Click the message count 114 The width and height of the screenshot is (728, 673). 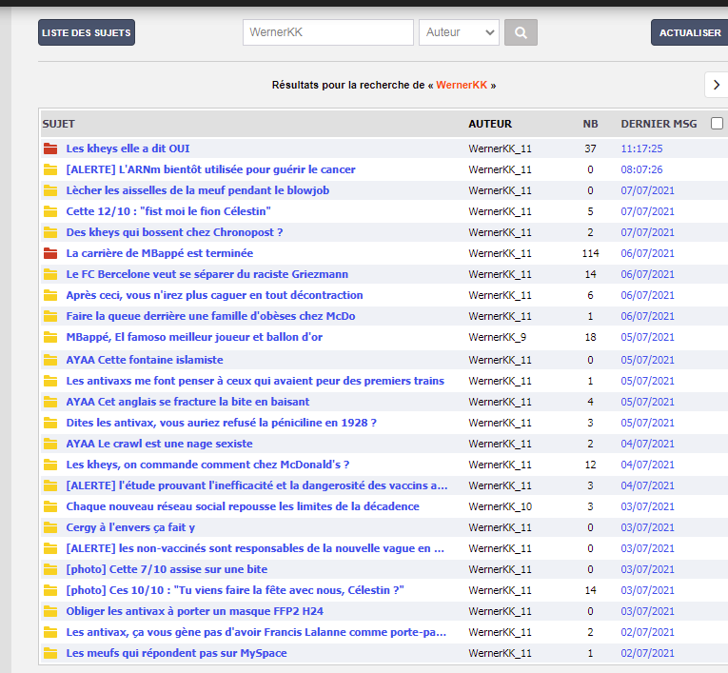[x=590, y=253]
